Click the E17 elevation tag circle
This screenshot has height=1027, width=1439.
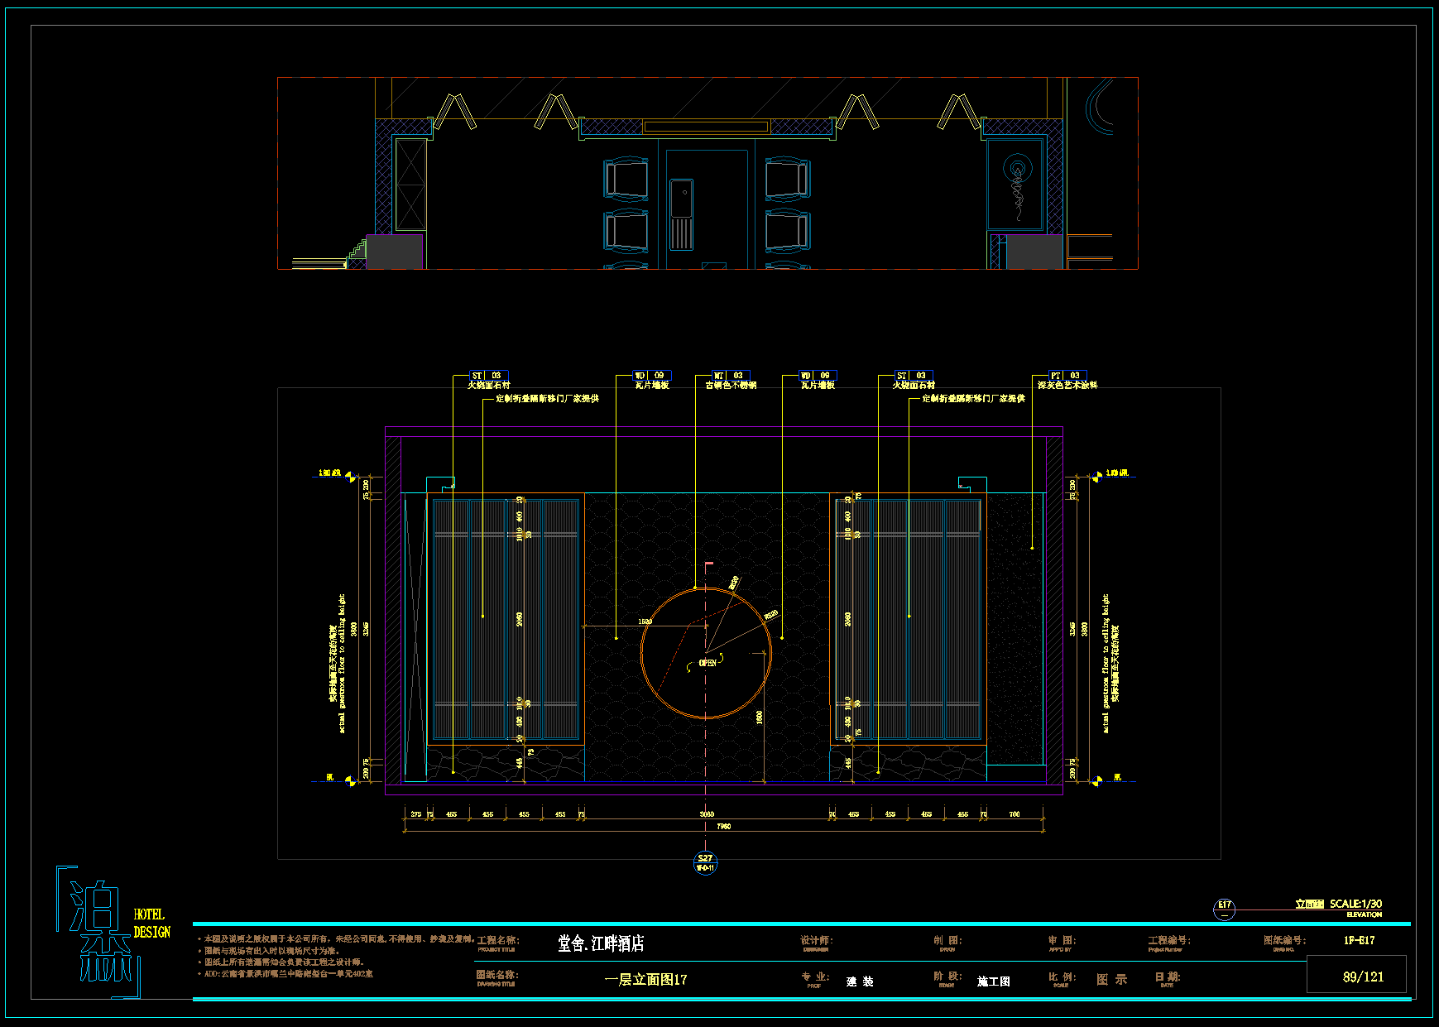(1224, 909)
